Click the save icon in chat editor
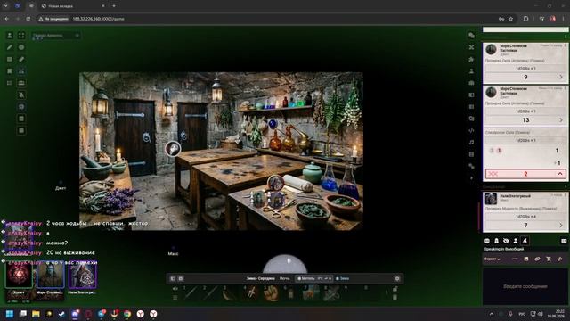570x321 pixels. coord(526,259)
